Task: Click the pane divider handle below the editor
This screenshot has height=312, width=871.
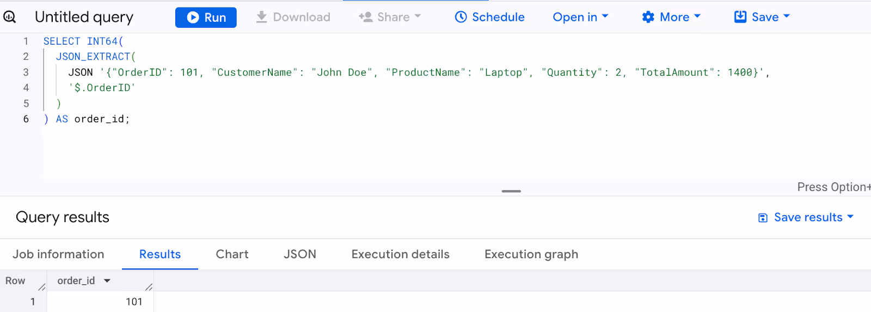Action: [x=511, y=191]
